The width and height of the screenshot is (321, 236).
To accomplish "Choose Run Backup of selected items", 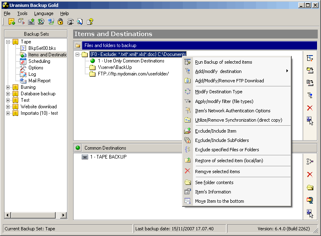I will pos(237,62).
